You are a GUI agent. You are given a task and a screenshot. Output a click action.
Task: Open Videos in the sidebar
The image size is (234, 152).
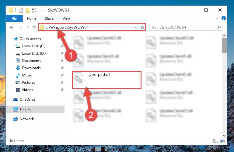[24, 90]
